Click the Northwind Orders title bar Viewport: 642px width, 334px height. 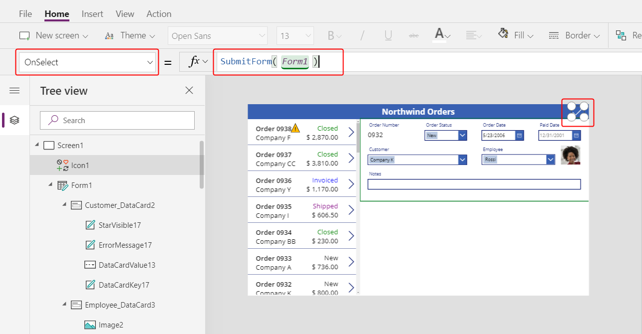418,112
